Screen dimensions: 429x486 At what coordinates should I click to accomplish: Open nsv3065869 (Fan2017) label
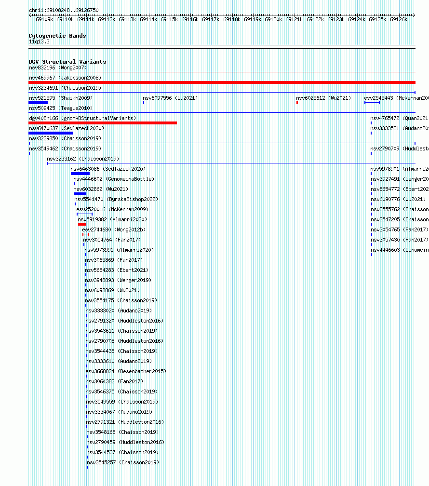coord(114,260)
